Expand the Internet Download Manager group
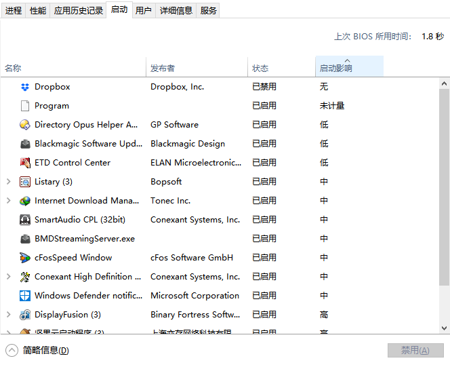This screenshot has height=367, width=450. click(x=8, y=201)
